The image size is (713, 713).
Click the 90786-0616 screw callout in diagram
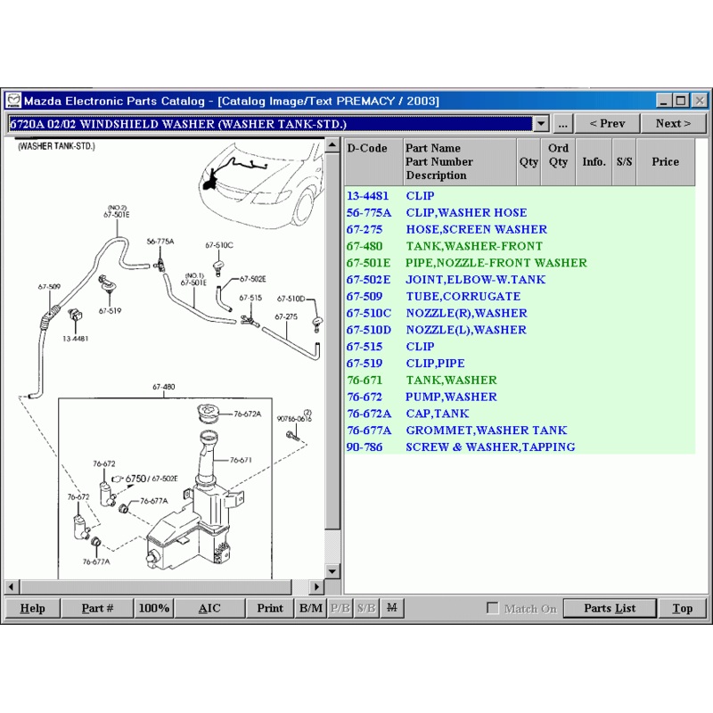pos(295,418)
